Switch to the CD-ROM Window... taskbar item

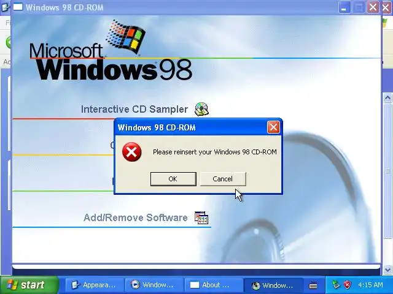[x=273, y=285]
